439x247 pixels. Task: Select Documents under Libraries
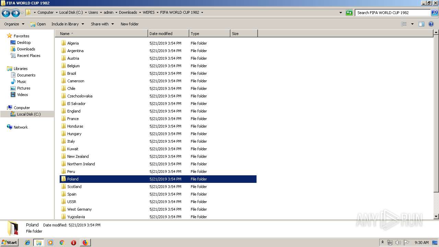[26, 75]
